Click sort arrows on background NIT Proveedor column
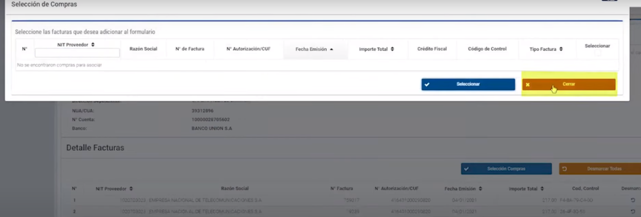Viewport: 641px width, 217px height. click(x=131, y=189)
